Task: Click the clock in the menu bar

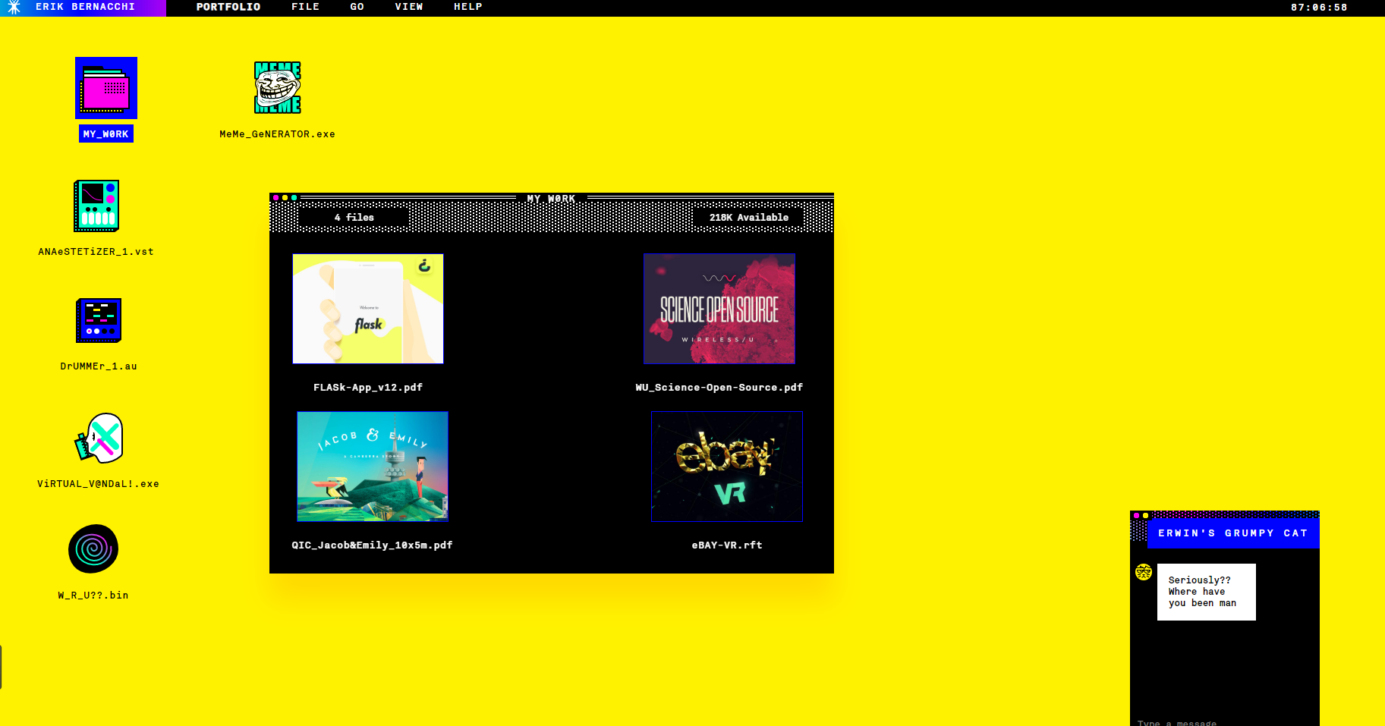Action: pos(1319,8)
